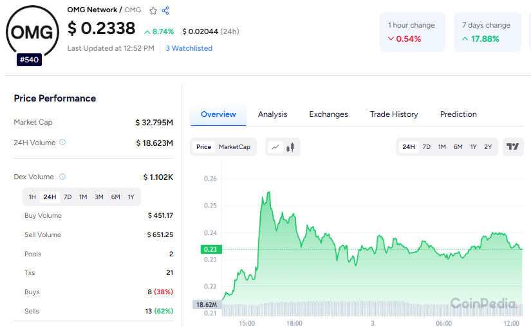Viewport: 531px width, 327px height.
Task: Open the Overview tab
Action: coord(218,114)
